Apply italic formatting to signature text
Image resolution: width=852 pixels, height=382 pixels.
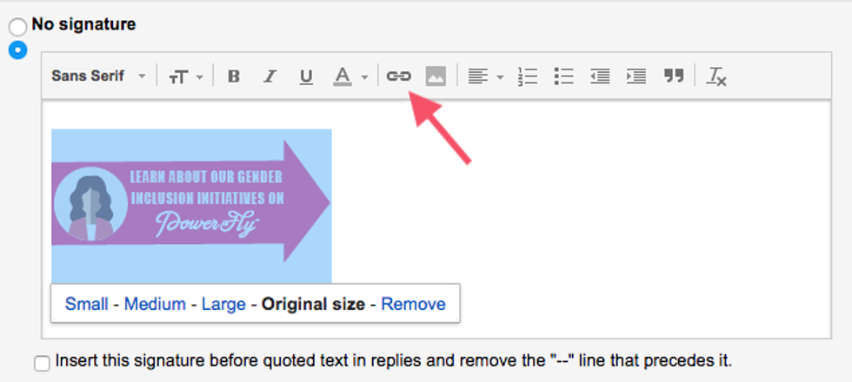(x=270, y=76)
